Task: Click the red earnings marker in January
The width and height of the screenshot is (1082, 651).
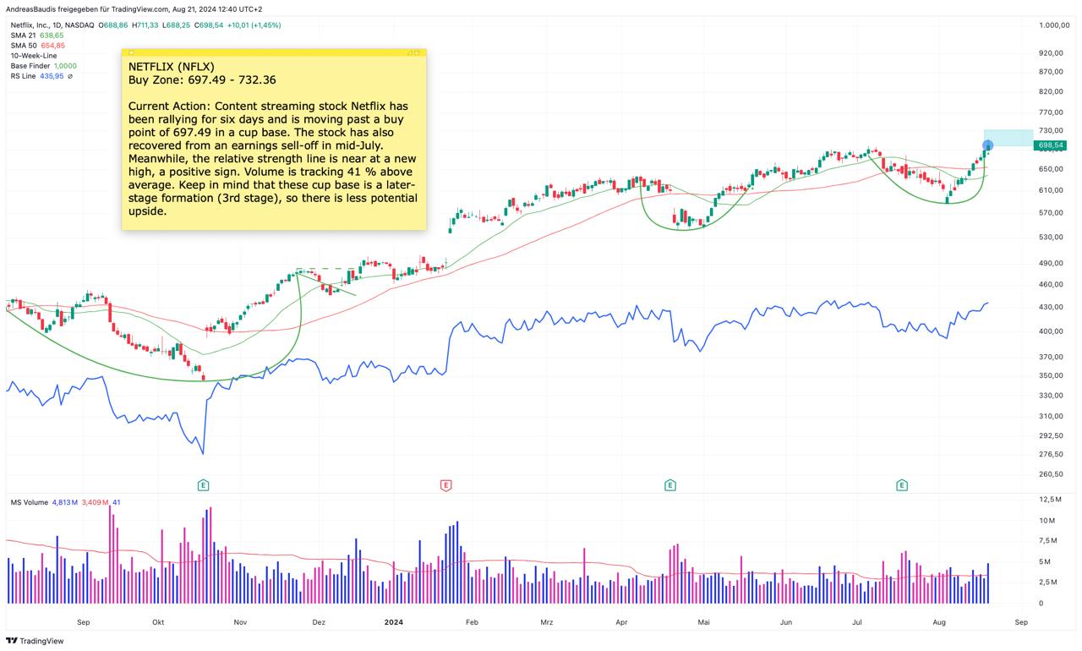Action: click(x=445, y=485)
